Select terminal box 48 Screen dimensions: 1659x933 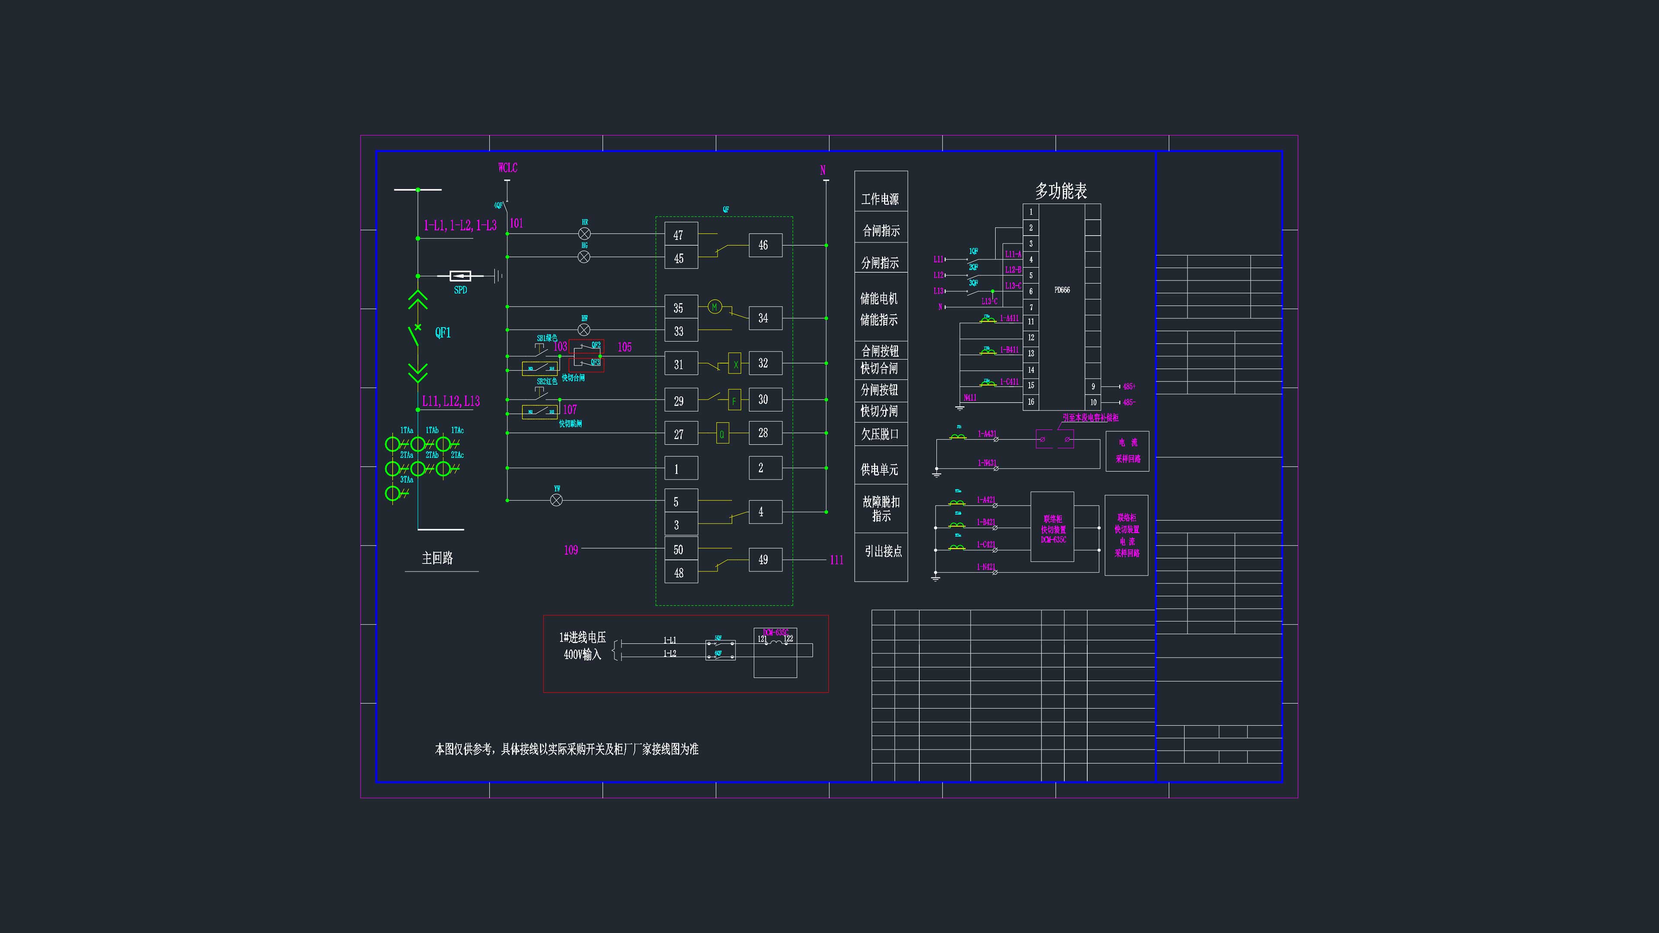pos(681,572)
